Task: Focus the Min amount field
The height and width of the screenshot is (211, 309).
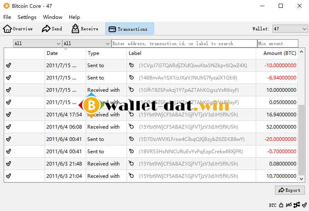Action: coord(278,43)
